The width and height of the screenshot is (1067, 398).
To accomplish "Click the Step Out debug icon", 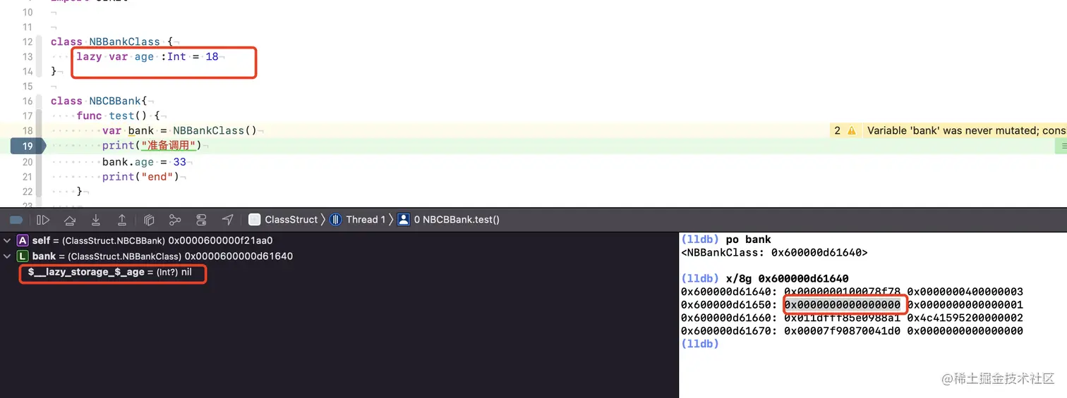I will 122,220.
